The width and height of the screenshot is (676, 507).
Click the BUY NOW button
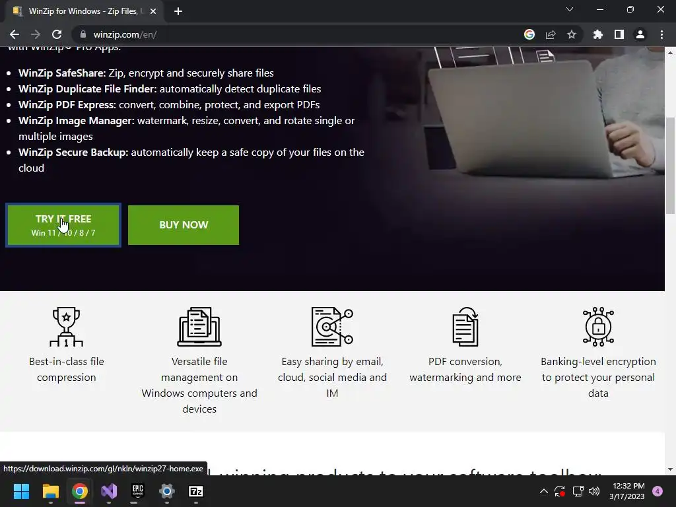click(184, 225)
